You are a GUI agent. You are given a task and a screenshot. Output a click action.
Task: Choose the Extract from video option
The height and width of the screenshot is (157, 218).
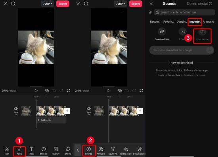click(182, 34)
